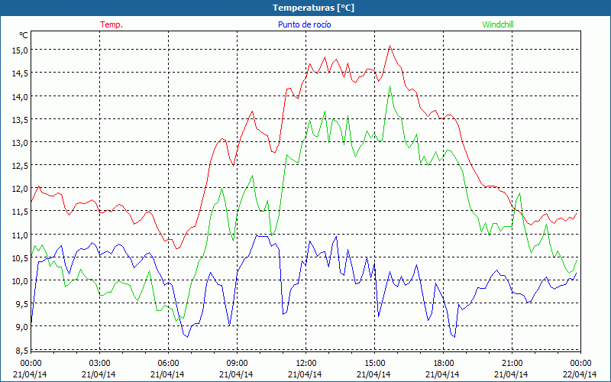
Task: Select the blue 'Punto de rocío' legend label
Action: click(304, 24)
